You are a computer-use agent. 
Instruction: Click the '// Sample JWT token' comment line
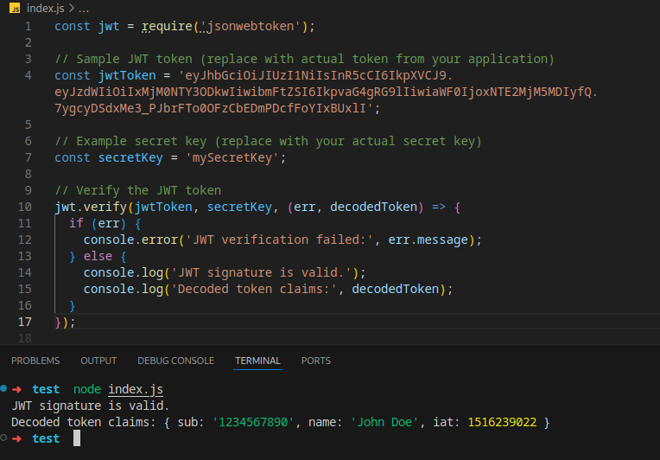304,59
